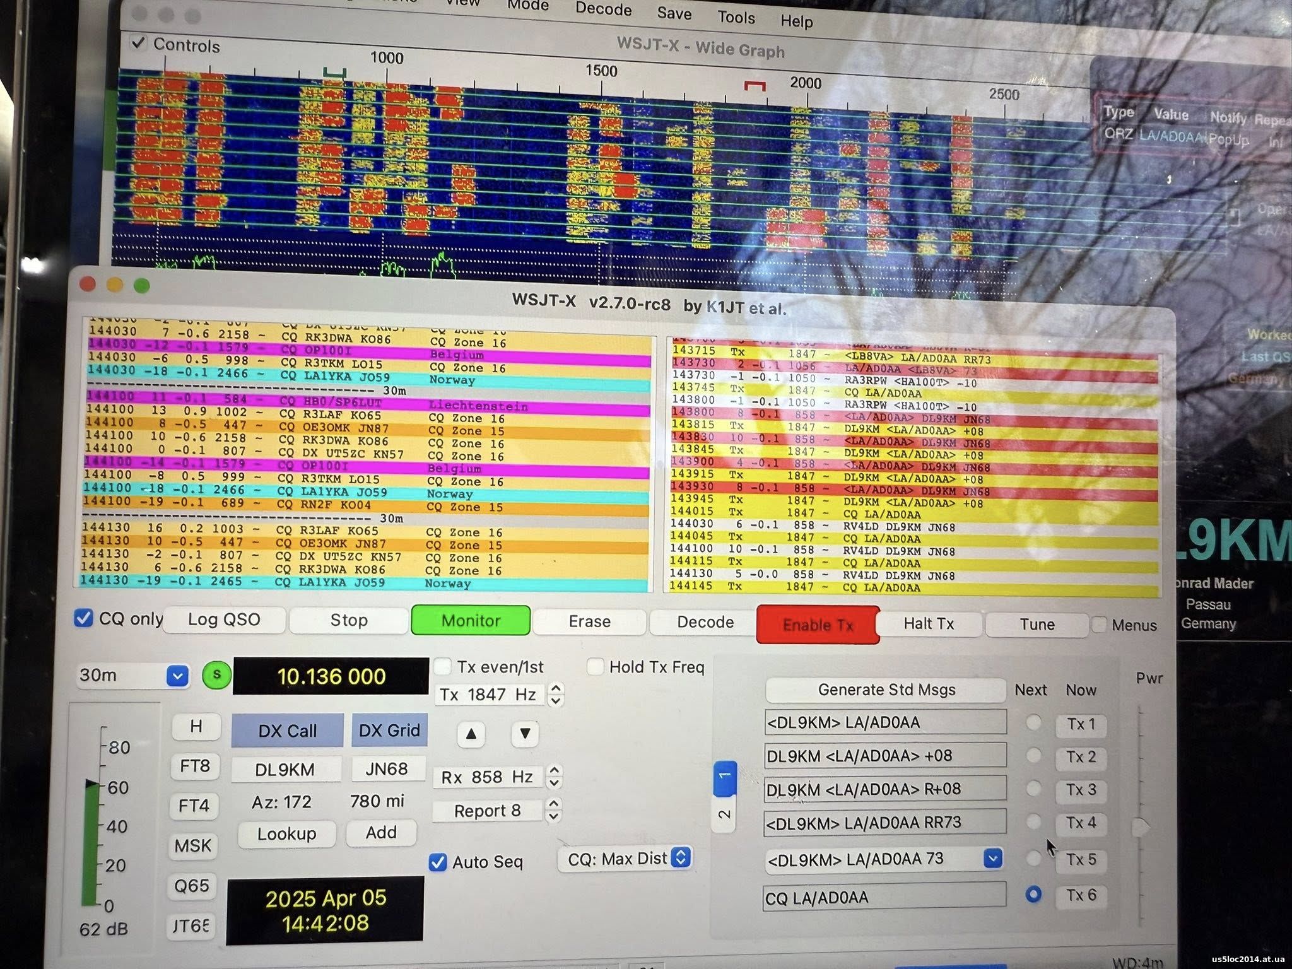The height and width of the screenshot is (969, 1292).
Task: Click the green S sync indicator
Action: (216, 675)
